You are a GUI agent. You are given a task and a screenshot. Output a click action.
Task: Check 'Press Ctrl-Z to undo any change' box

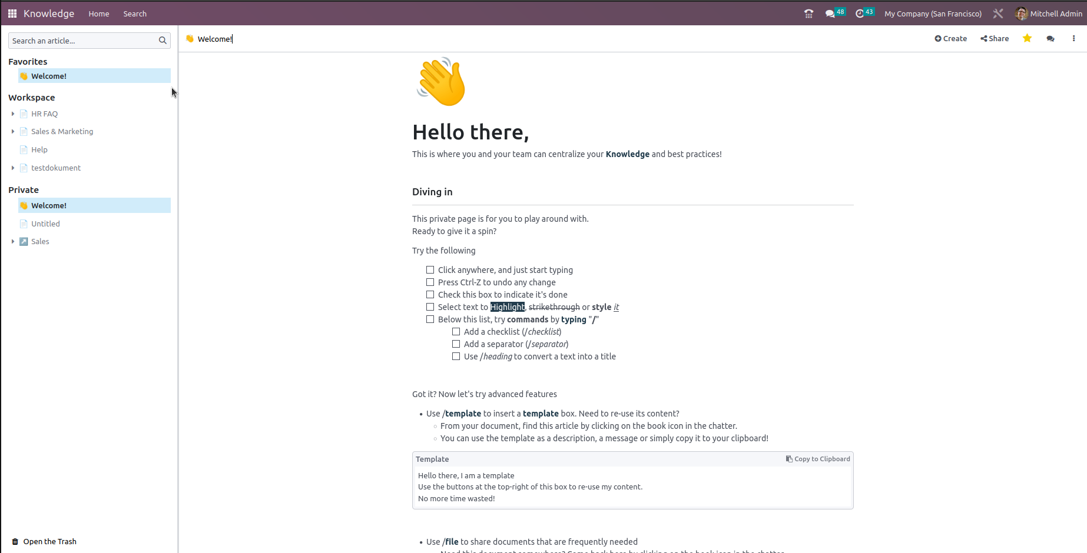click(x=430, y=282)
